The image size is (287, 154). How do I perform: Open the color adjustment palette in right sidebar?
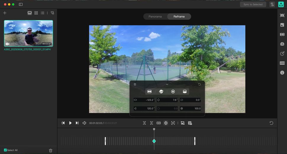coord(282,44)
